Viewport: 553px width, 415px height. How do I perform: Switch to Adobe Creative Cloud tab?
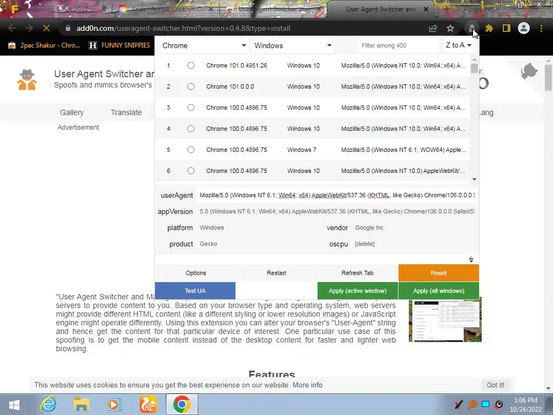click(x=166, y=9)
